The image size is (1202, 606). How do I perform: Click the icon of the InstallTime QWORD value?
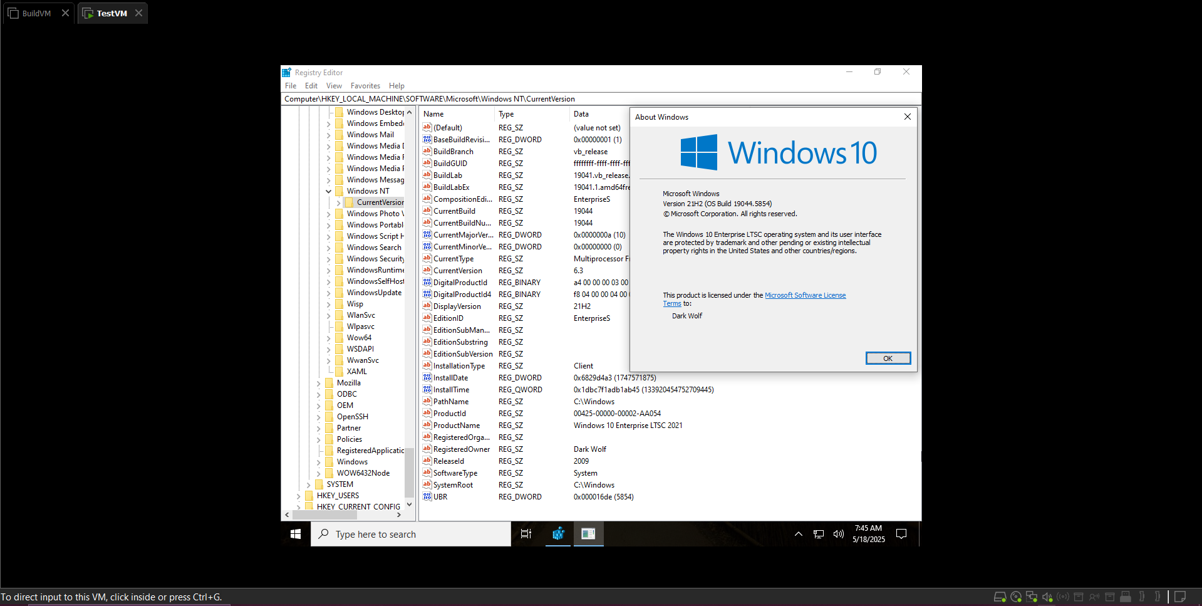click(x=427, y=389)
